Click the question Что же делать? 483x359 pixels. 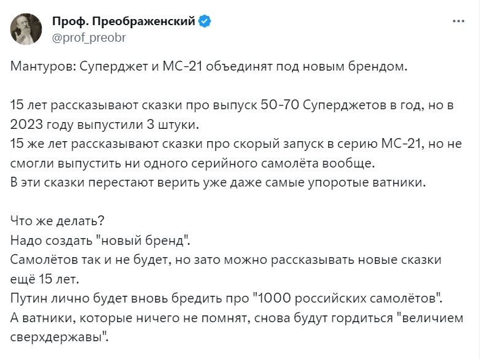tap(57, 221)
